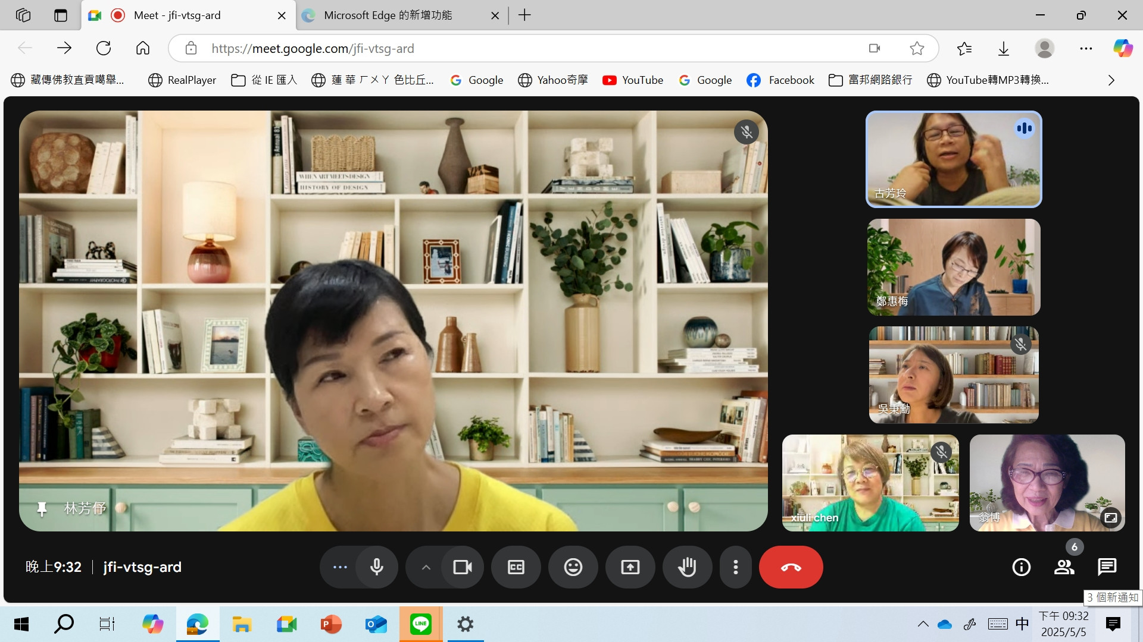Open emoji reactions panel
This screenshot has width=1143, height=642.
tap(573, 567)
